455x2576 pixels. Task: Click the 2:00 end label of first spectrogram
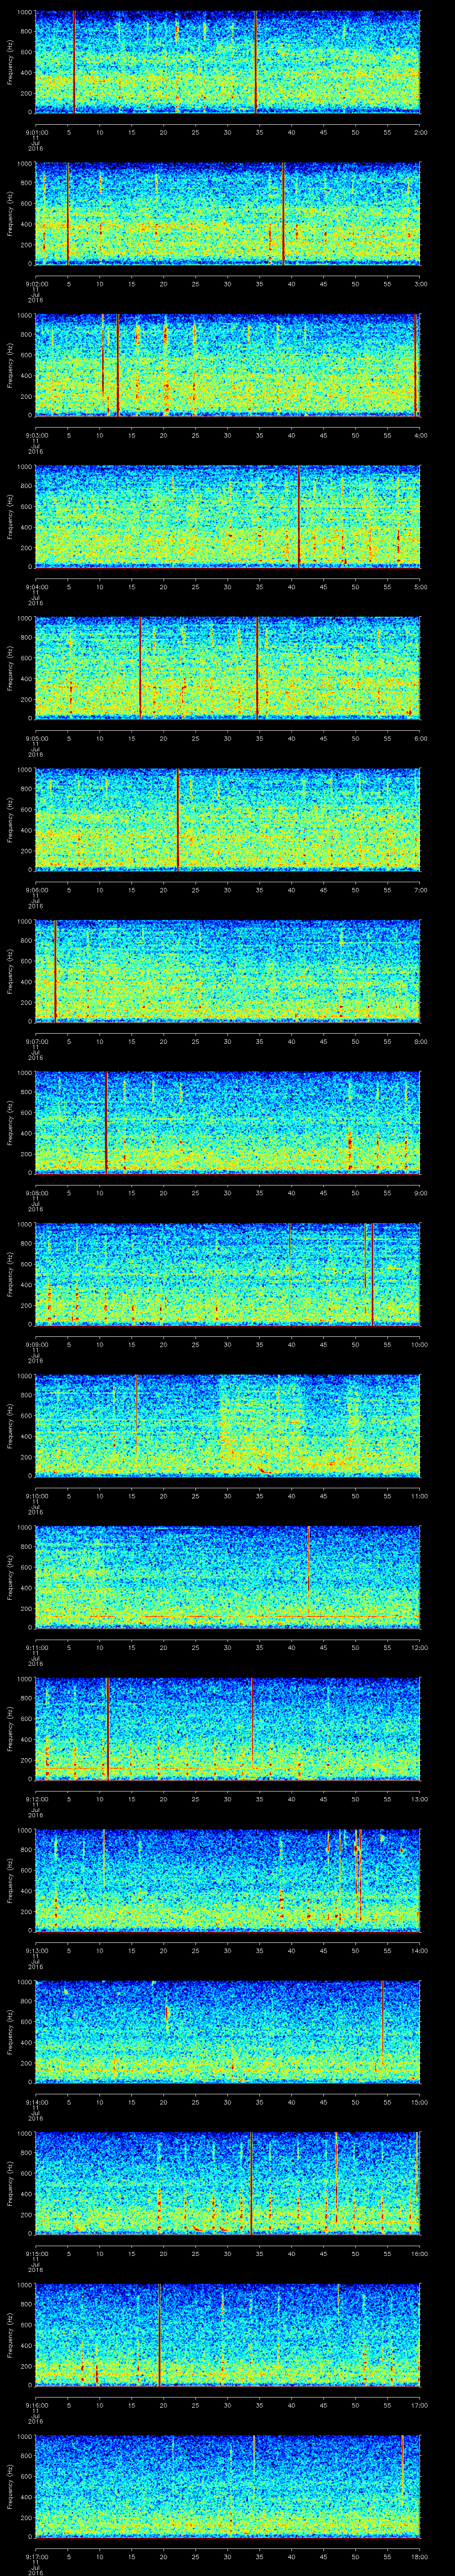(420, 131)
